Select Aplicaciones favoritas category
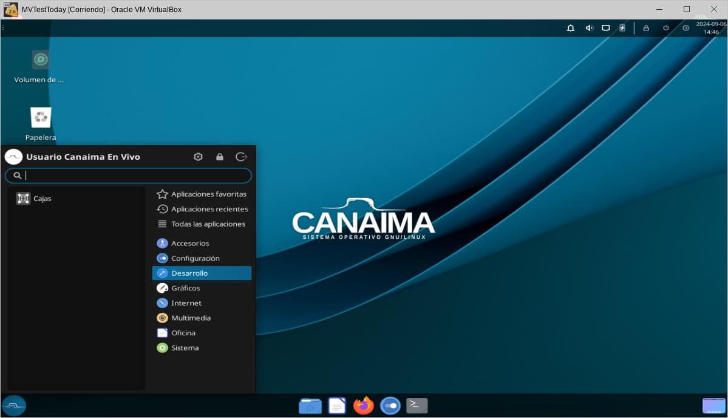This screenshot has width=728, height=418. 202,194
